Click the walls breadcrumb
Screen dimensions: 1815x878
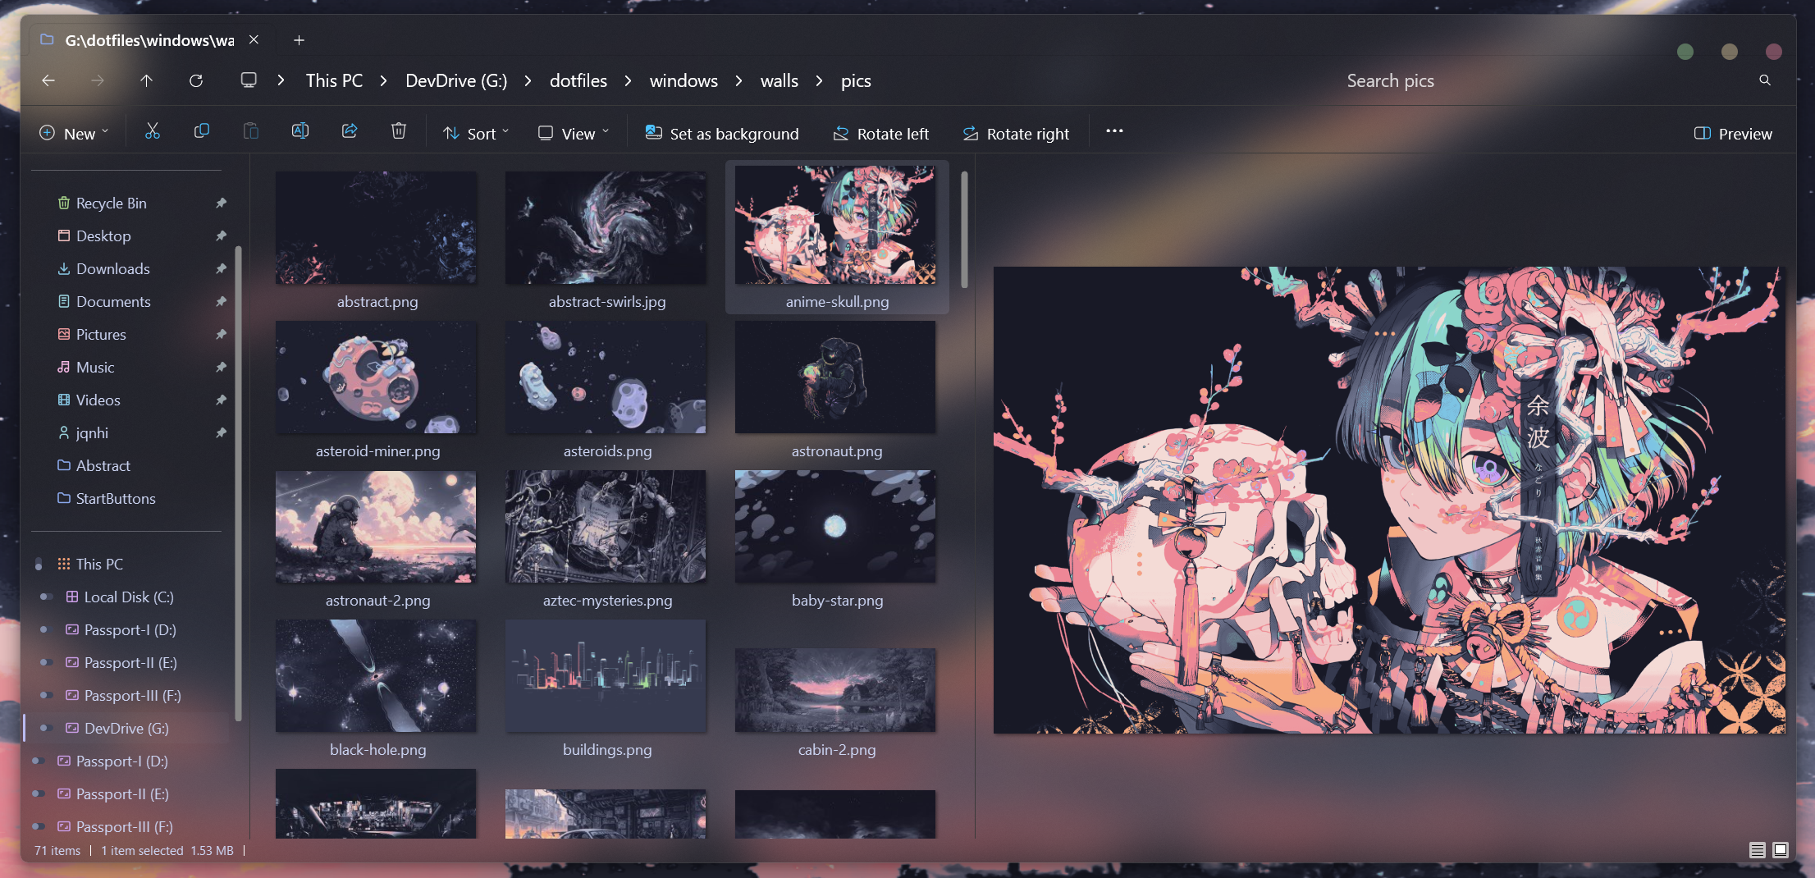(779, 80)
